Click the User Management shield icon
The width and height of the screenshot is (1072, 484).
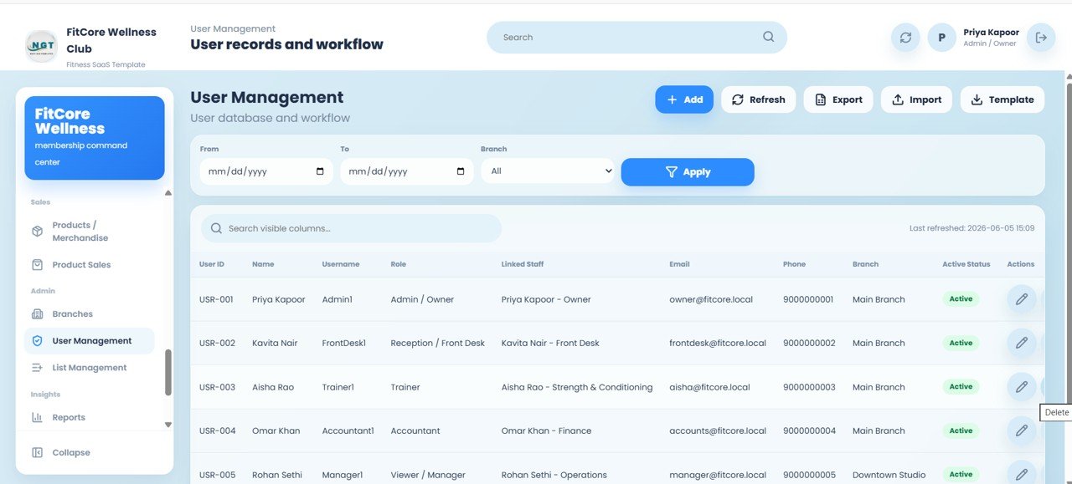click(x=37, y=341)
